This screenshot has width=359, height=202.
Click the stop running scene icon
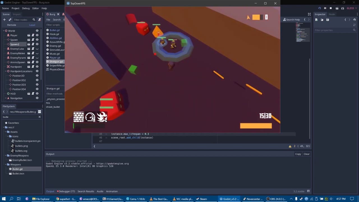(x=331, y=8)
